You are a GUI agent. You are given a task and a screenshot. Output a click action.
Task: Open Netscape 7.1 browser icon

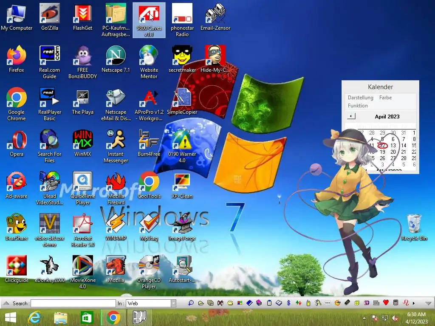point(116,59)
